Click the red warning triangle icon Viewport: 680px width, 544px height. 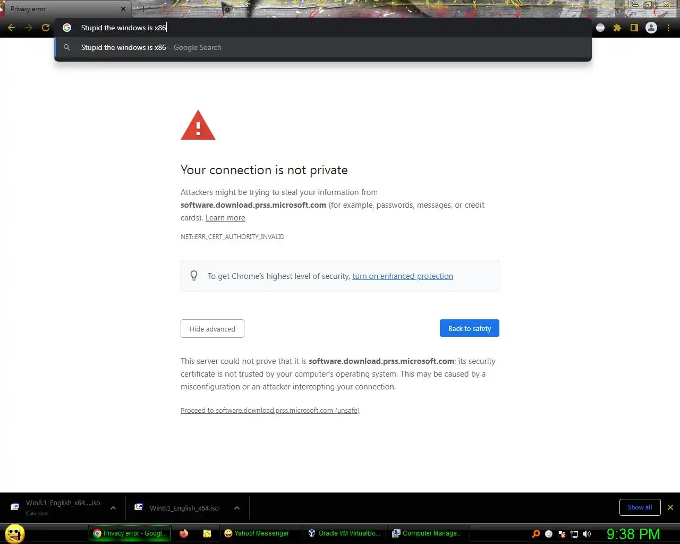pyautogui.click(x=198, y=125)
